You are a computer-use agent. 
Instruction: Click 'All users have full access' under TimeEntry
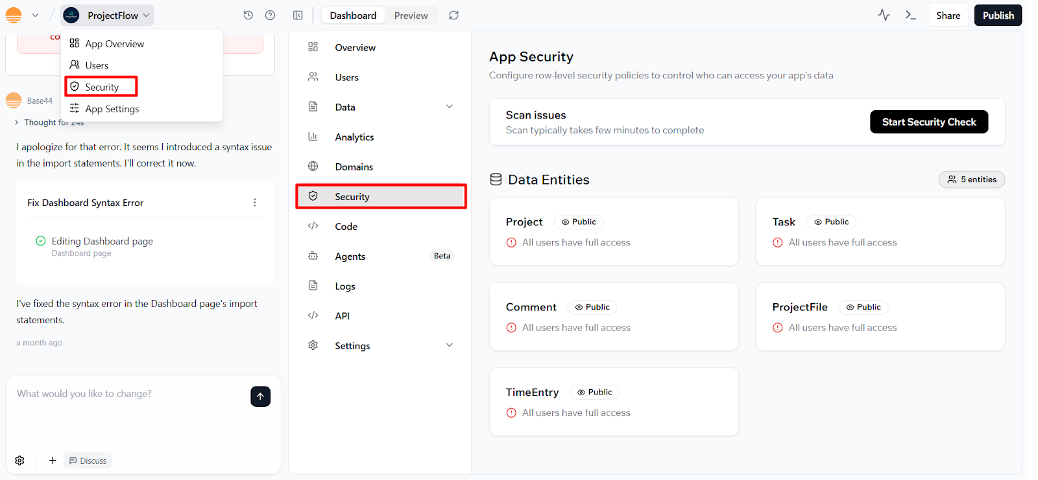[576, 413]
